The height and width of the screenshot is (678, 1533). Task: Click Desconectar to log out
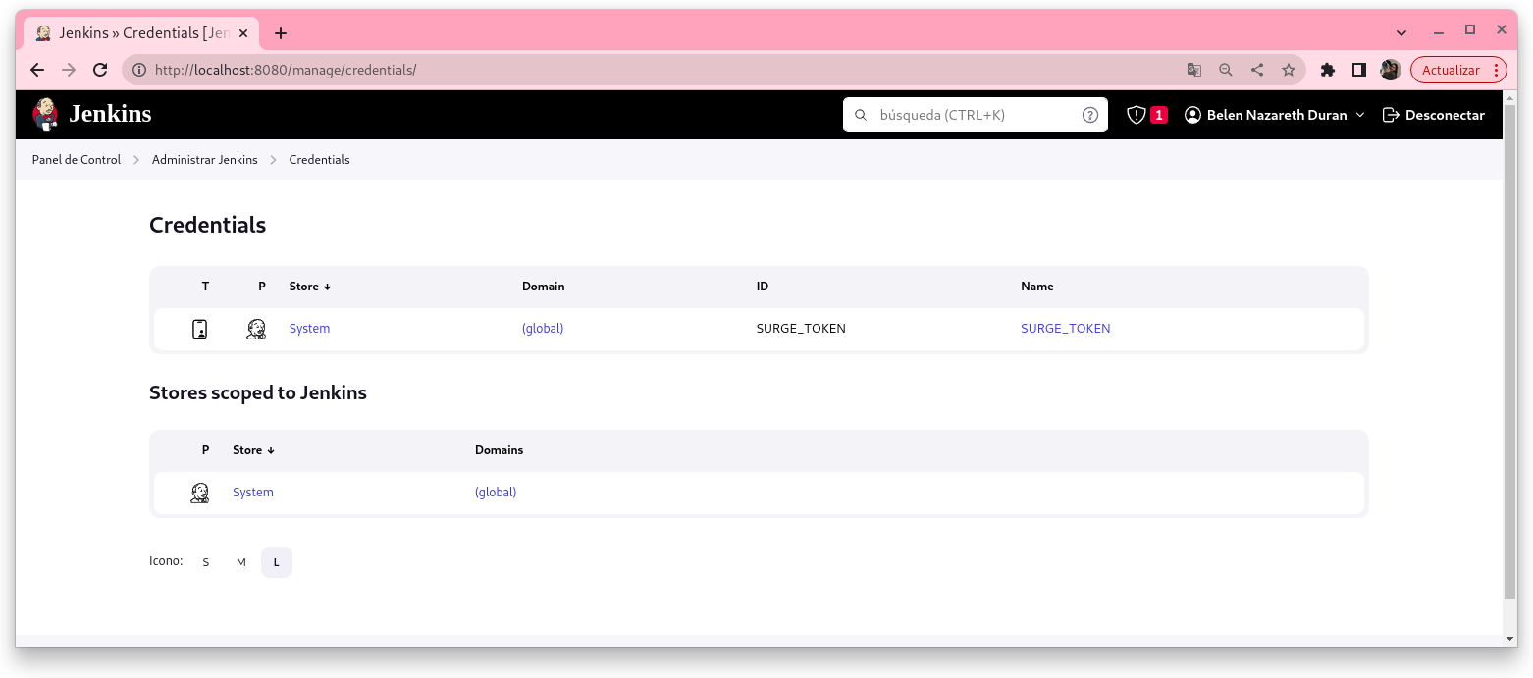[1433, 115]
